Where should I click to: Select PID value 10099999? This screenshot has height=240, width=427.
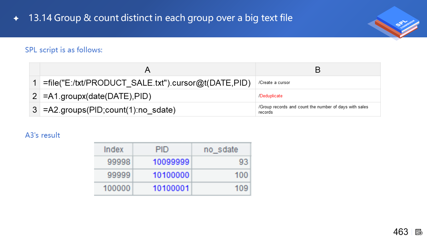point(171,162)
